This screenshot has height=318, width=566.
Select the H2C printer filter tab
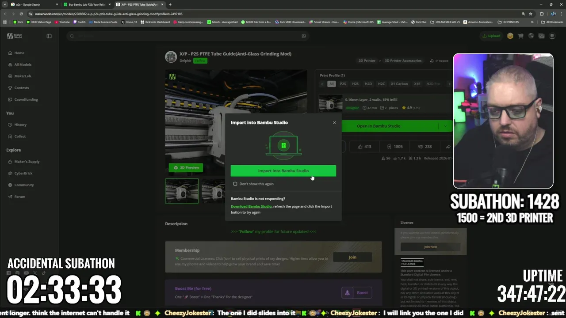click(x=381, y=84)
